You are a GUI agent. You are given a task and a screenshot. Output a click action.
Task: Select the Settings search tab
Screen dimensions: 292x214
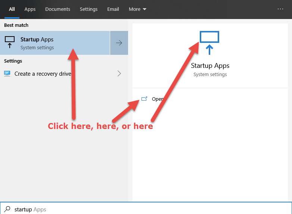point(88,9)
